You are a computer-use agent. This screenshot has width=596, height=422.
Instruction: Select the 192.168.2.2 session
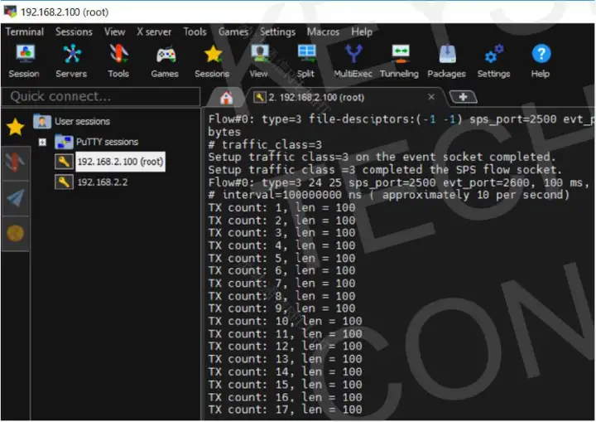click(103, 182)
